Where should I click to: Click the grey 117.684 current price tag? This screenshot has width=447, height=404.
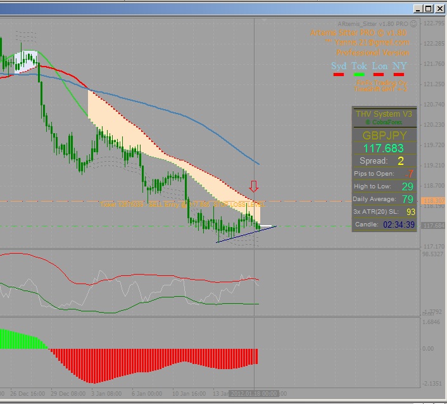pyautogui.click(x=432, y=226)
